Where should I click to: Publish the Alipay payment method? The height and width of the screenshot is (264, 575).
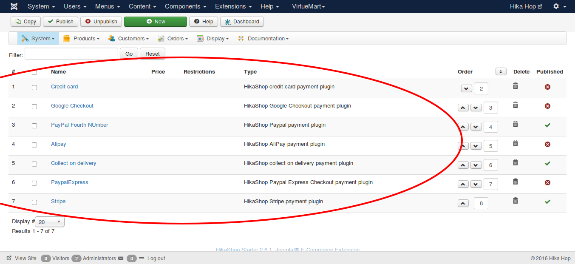(x=547, y=144)
